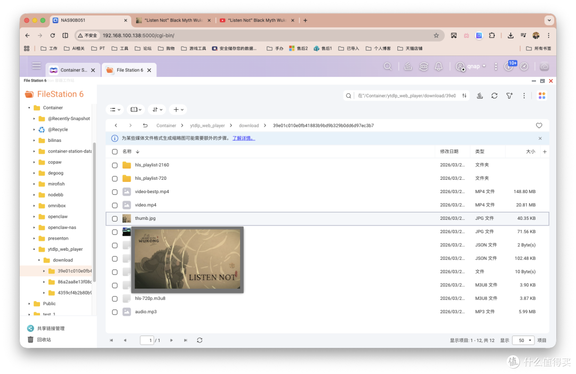
Task: Reload the browser page
Action: pyautogui.click(x=52, y=35)
